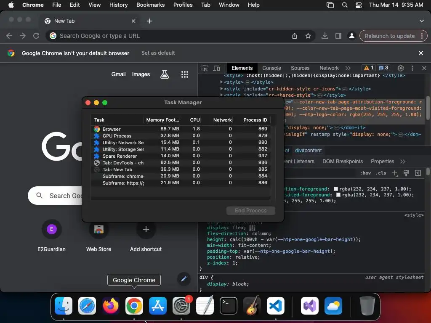The height and width of the screenshot is (323, 431).
Task: Toggle the side panel icon
Action: [x=338, y=36]
